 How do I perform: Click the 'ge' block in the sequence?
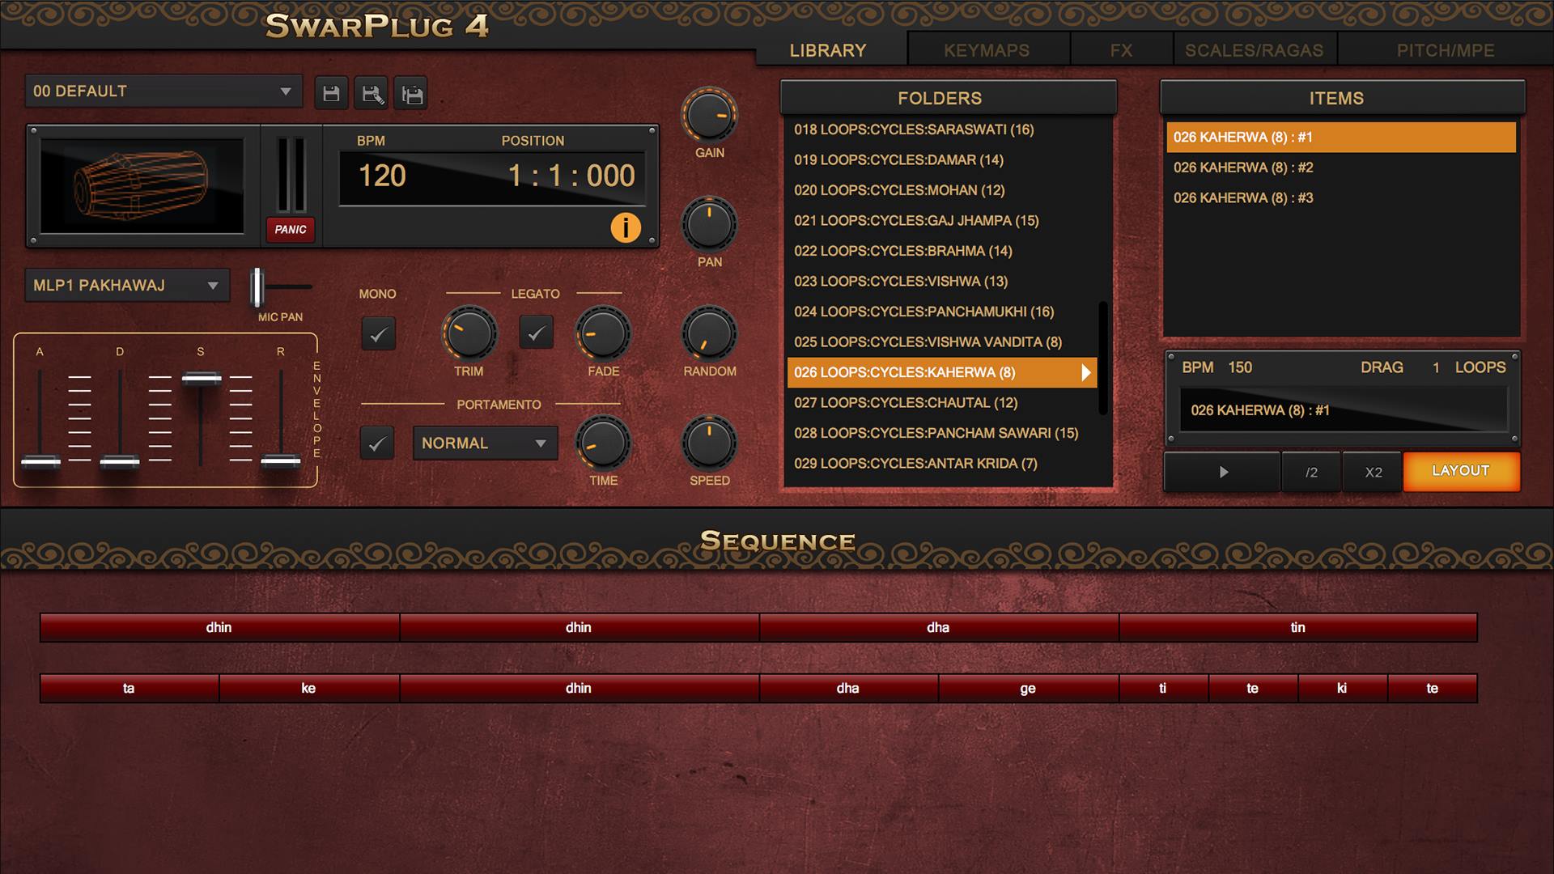coord(1028,689)
